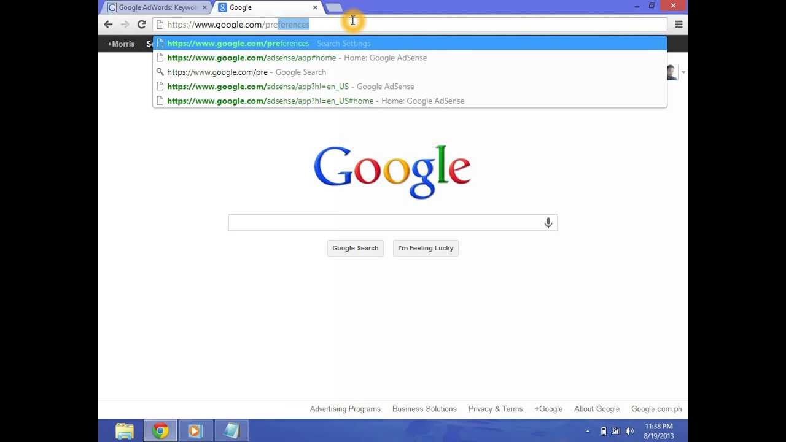
Task: Show hidden tray icons arrow
Action: tap(588, 432)
